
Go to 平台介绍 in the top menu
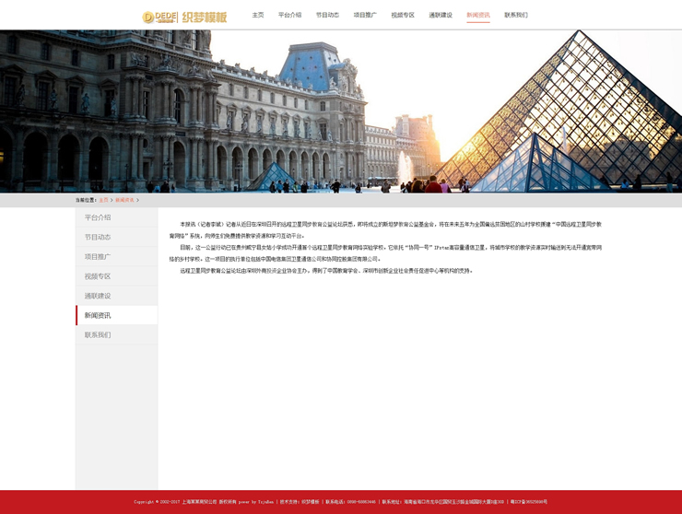[289, 16]
